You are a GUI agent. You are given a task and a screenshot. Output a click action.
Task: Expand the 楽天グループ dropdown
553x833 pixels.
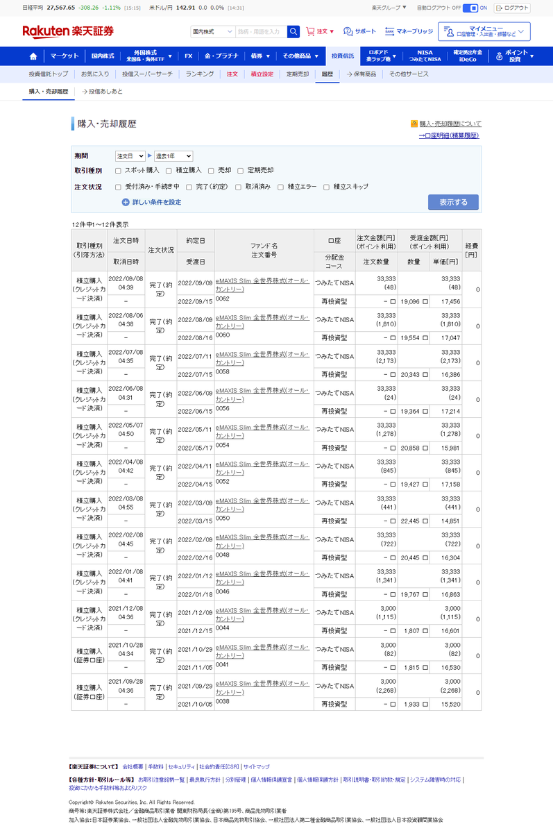tap(389, 8)
